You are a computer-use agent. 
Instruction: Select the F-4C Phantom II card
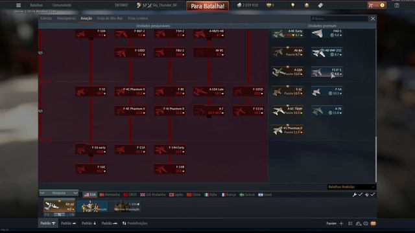coord(130,91)
